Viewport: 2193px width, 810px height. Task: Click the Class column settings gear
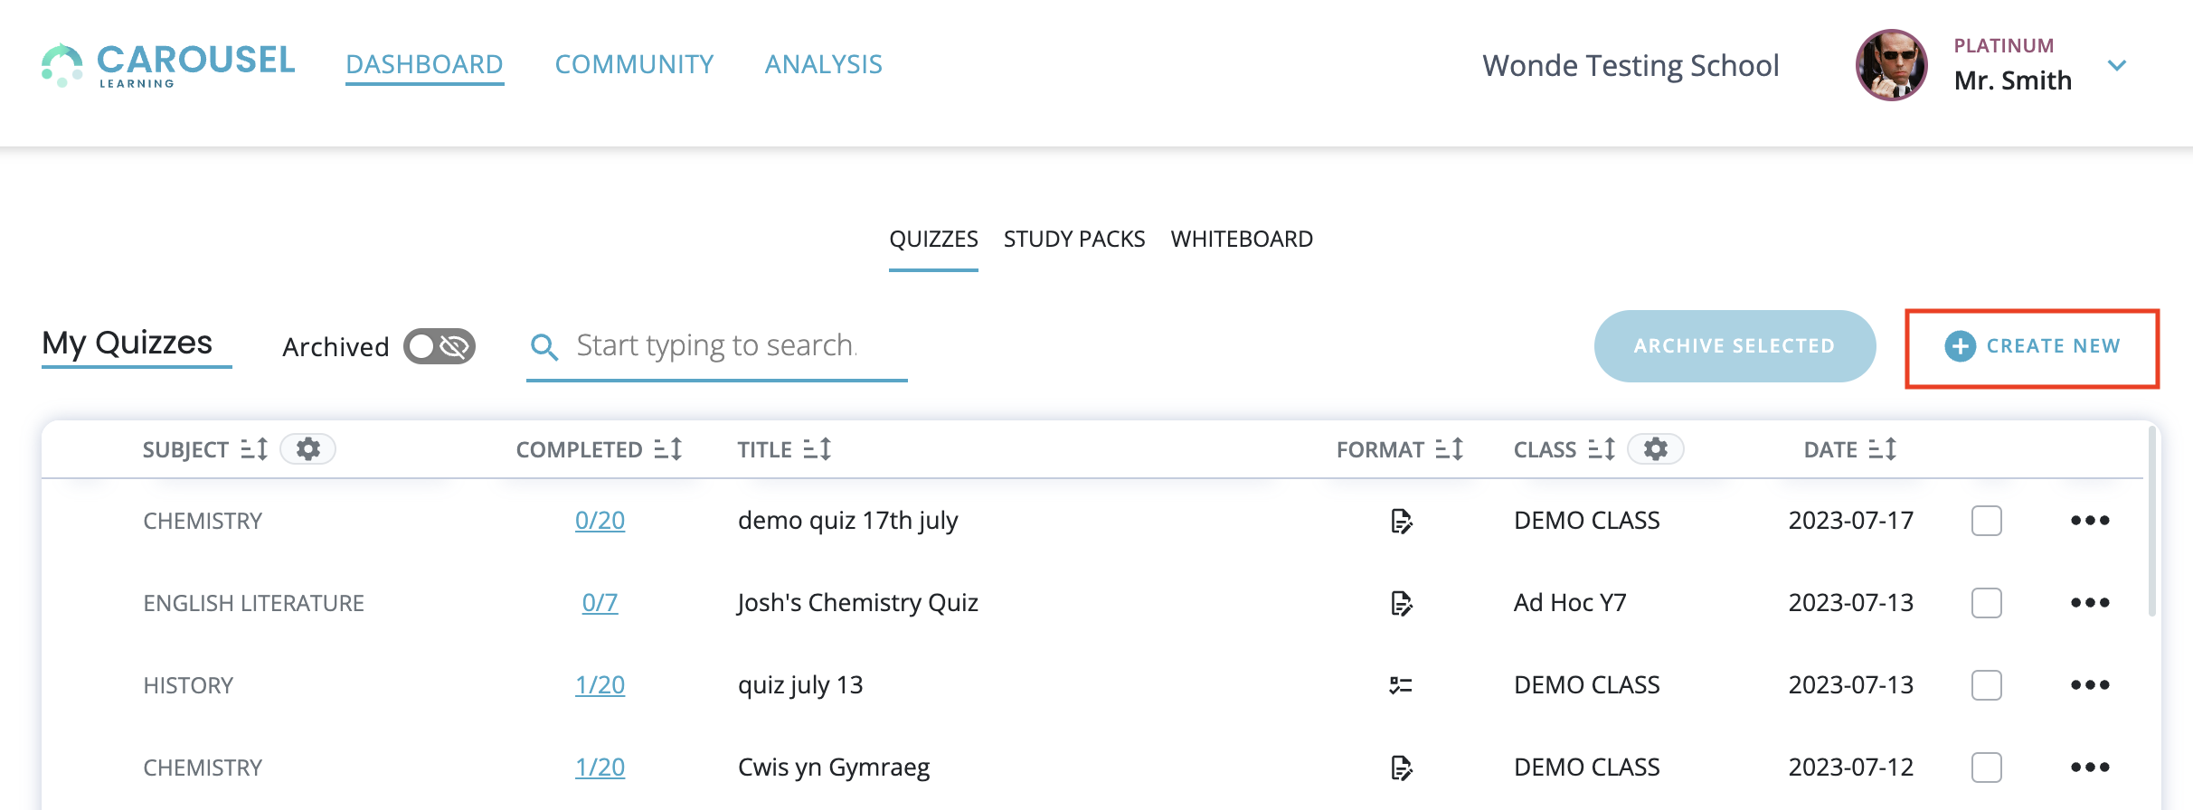(x=1655, y=449)
